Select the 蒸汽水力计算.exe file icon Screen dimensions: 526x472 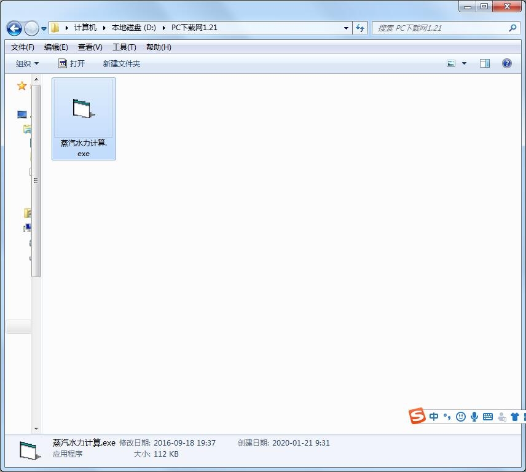84,108
